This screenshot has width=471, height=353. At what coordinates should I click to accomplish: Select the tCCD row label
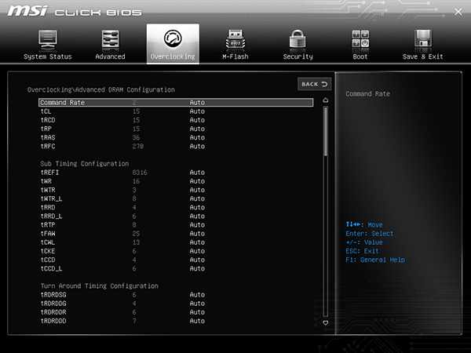pos(48,260)
